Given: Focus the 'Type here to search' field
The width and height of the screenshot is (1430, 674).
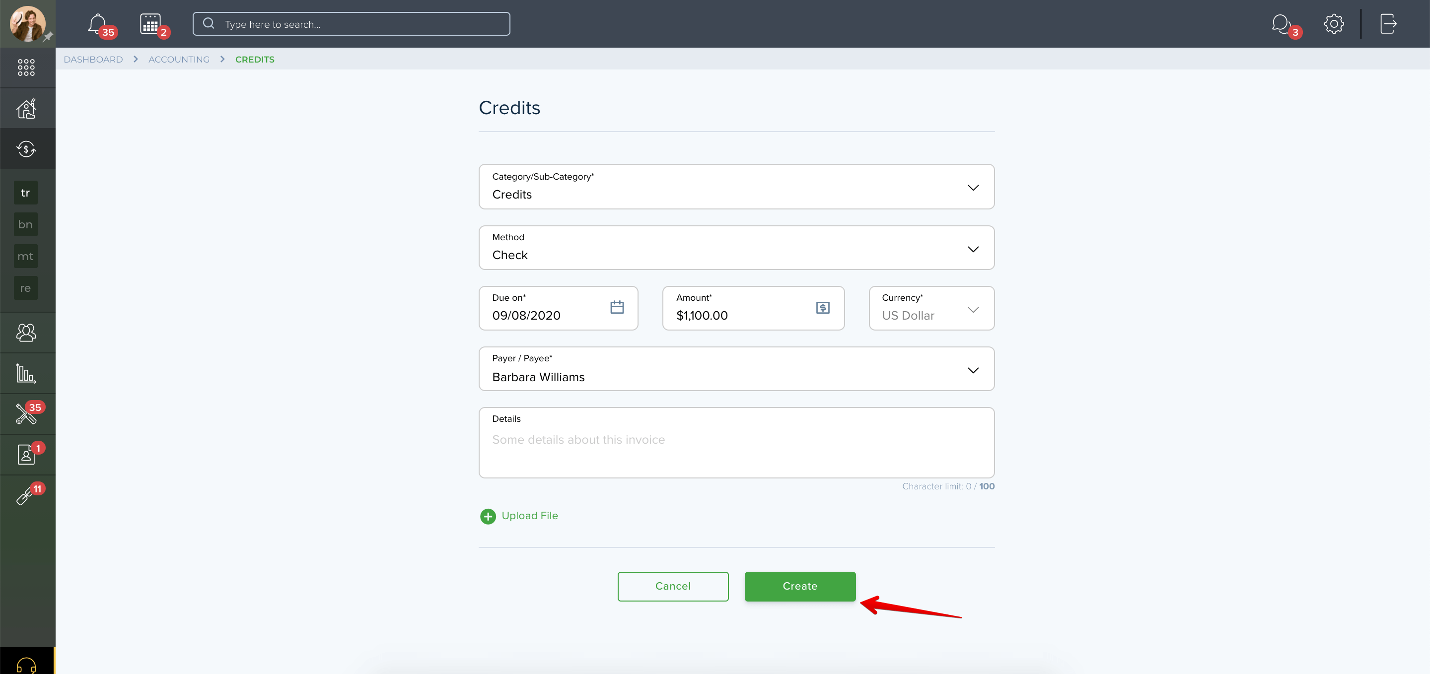Looking at the screenshot, I should (352, 24).
